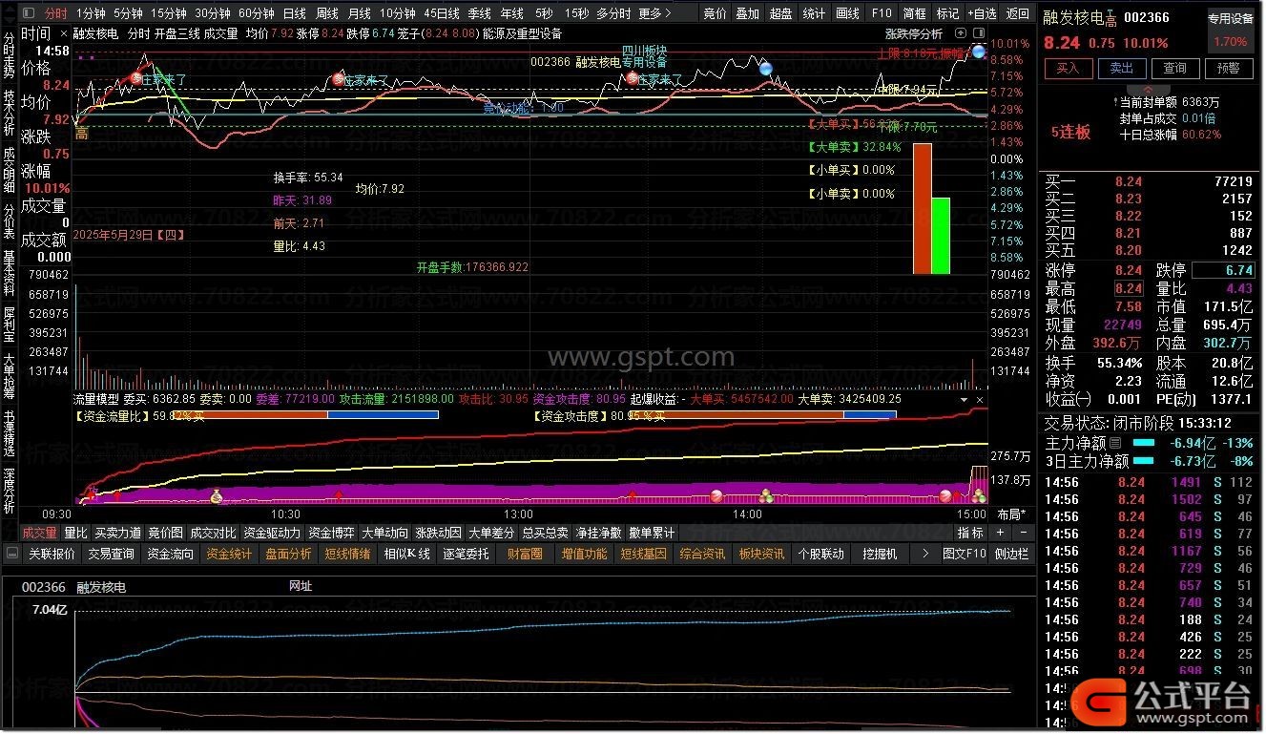Click the 竞价 toolbar button
Image resolution: width=1266 pixels, height=734 pixels.
click(715, 13)
